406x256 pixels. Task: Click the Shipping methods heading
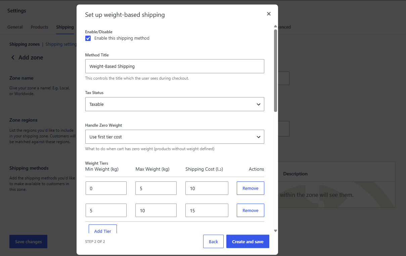click(29, 168)
